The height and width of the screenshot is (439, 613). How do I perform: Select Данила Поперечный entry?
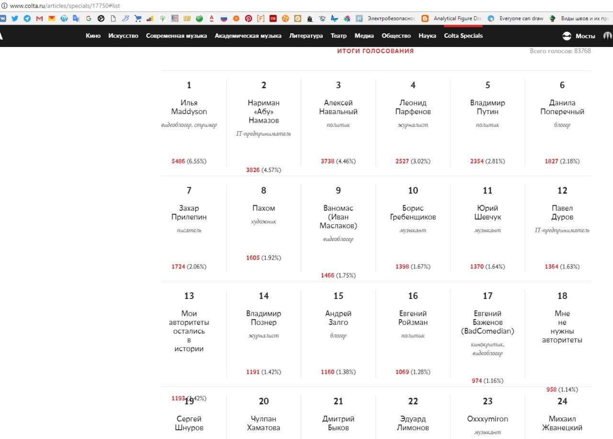(x=562, y=107)
